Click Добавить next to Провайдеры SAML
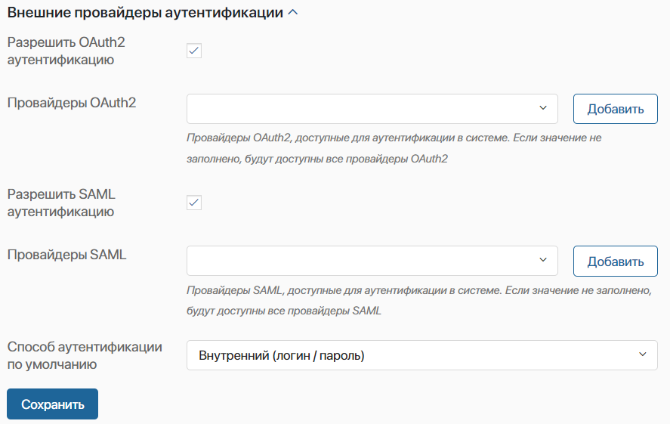 (616, 262)
